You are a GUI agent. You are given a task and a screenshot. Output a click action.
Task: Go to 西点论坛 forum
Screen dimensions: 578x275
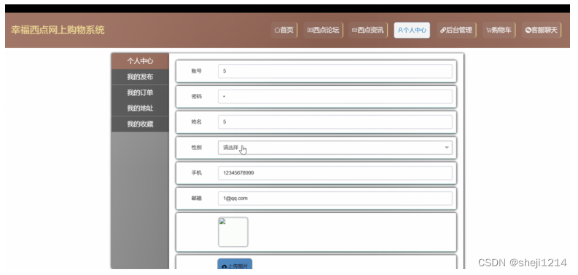[324, 30]
